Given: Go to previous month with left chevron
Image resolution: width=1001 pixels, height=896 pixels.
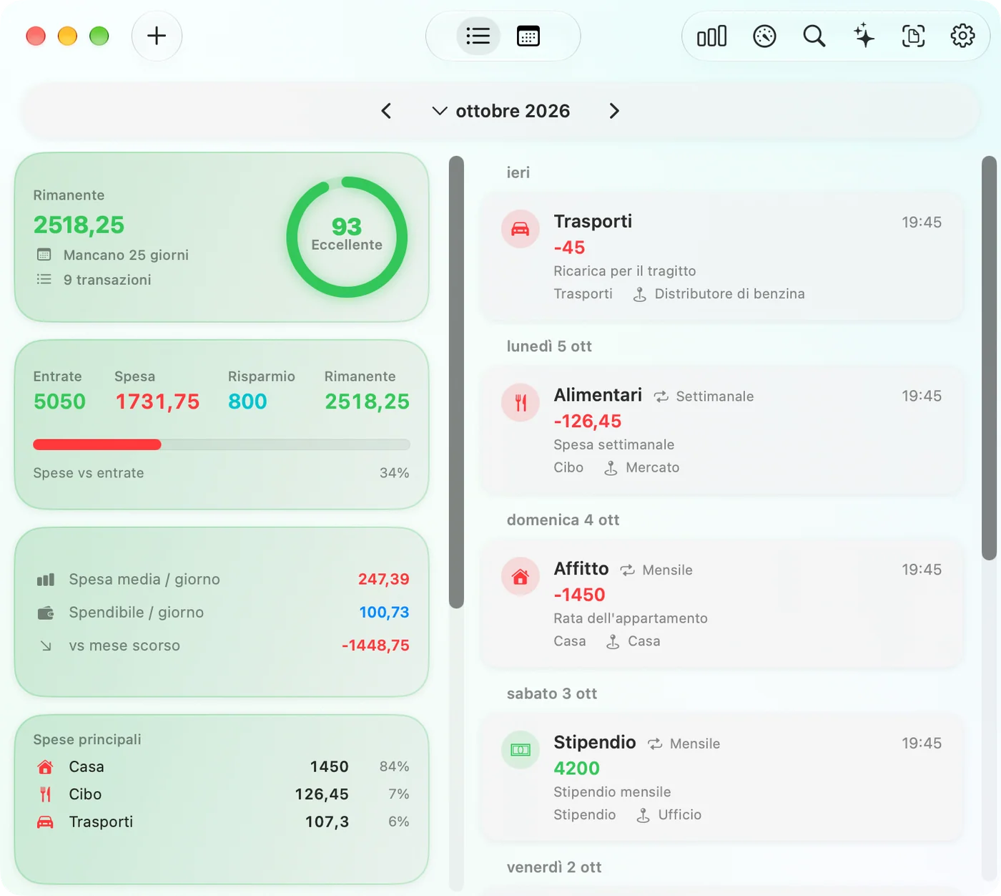Looking at the screenshot, I should click(386, 111).
